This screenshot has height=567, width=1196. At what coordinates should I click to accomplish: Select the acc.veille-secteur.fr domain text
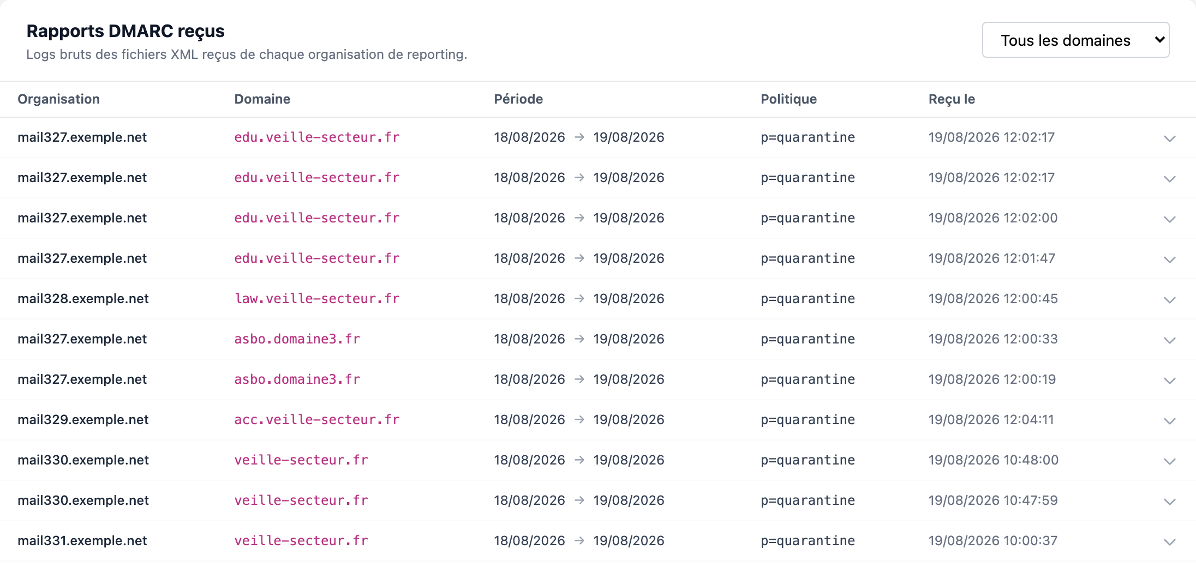point(317,419)
